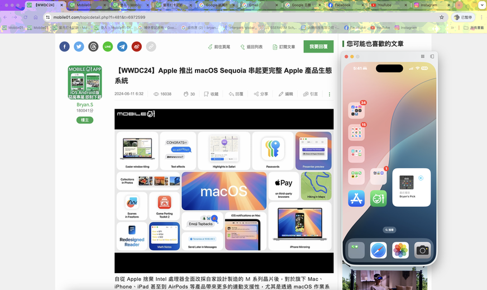Open the 分享 share option
The height and width of the screenshot is (290, 487).
(x=261, y=94)
